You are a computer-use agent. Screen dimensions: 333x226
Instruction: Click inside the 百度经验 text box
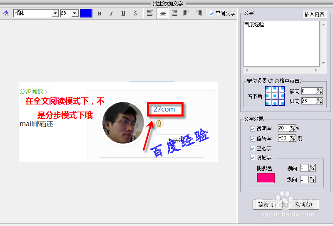point(281,44)
